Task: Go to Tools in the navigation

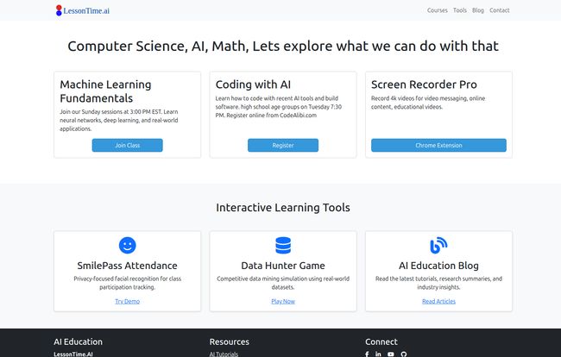Action: pos(460,10)
